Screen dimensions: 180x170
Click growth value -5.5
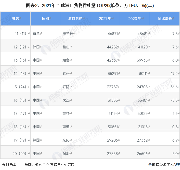point(174,100)
